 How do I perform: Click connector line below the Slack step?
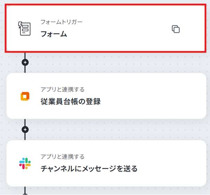(25, 190)
